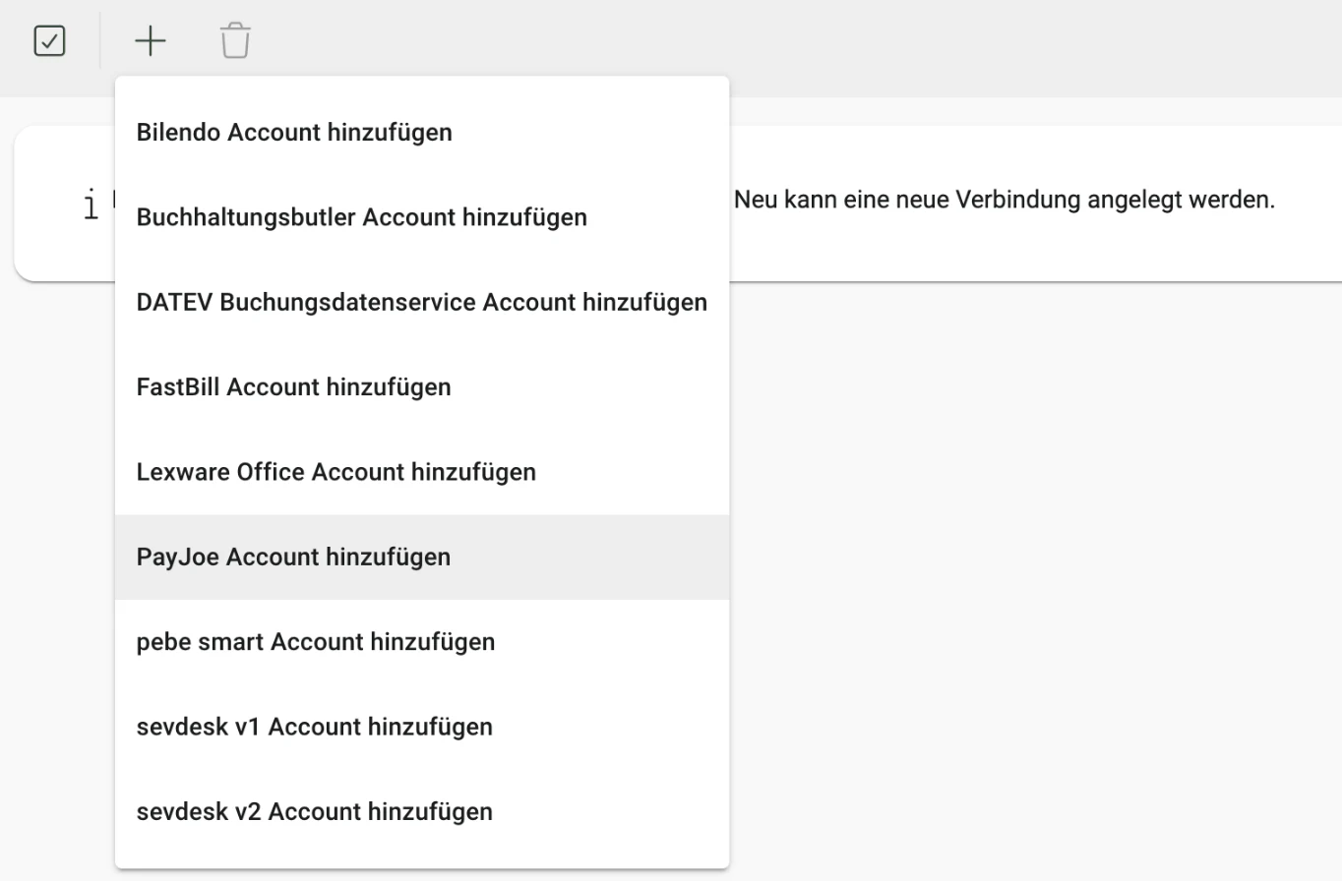Click the trash delete icon
Image resolution: width=1342 pixels, height=881 pixels.
pos(235,41)
